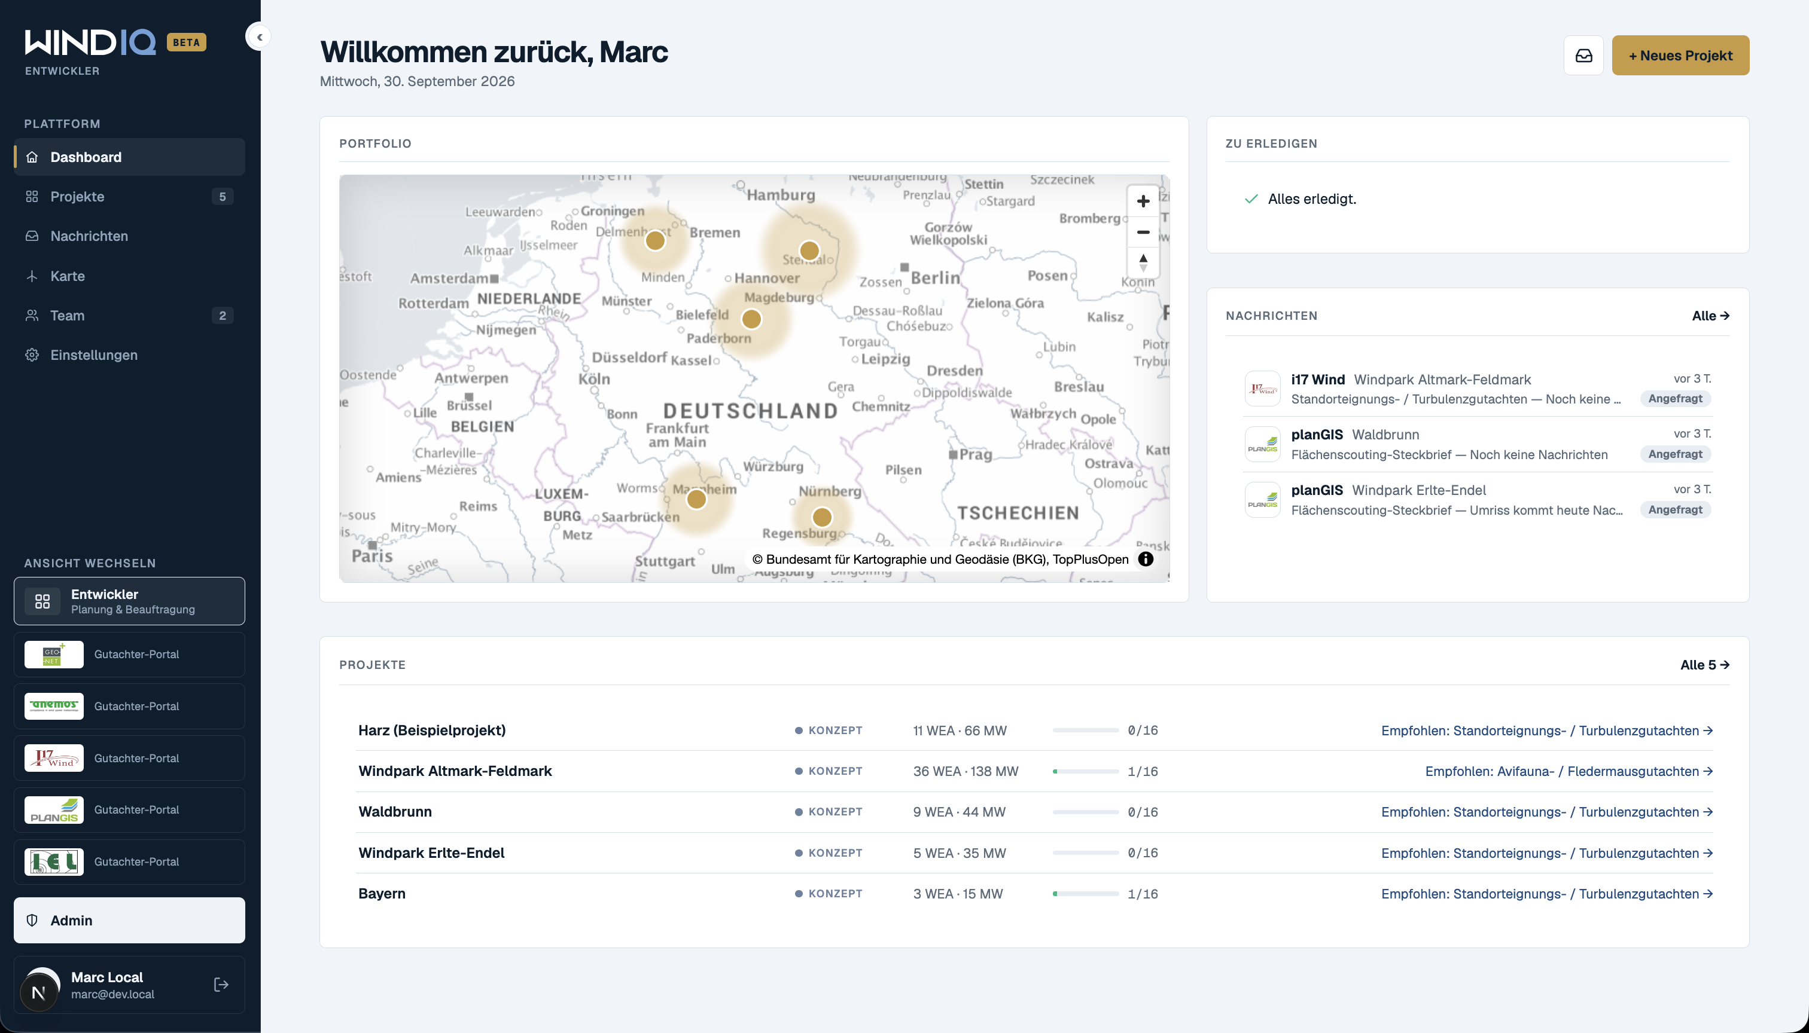Switch to Entwickler view
Viewport: 1809px width, 1033px height.
(129, 601)
